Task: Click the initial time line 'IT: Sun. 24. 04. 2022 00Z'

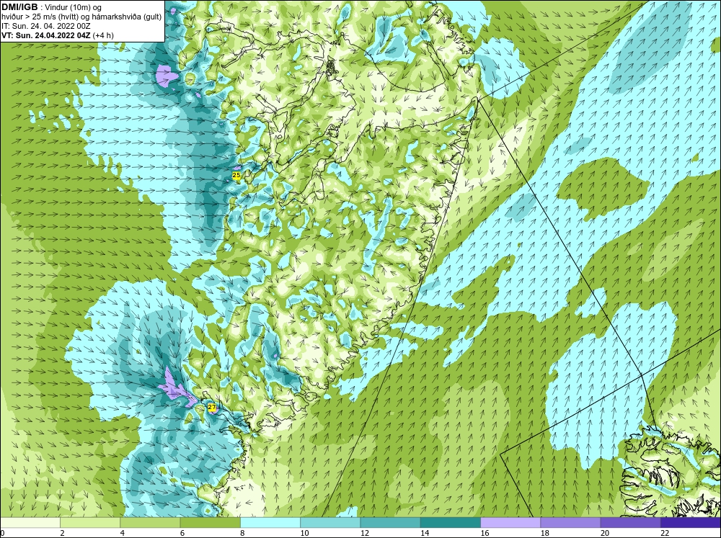Action: tap(46, 26)
